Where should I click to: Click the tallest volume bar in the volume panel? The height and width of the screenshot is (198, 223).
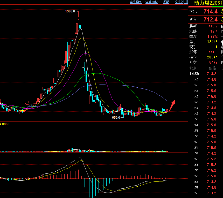(72, 150)
